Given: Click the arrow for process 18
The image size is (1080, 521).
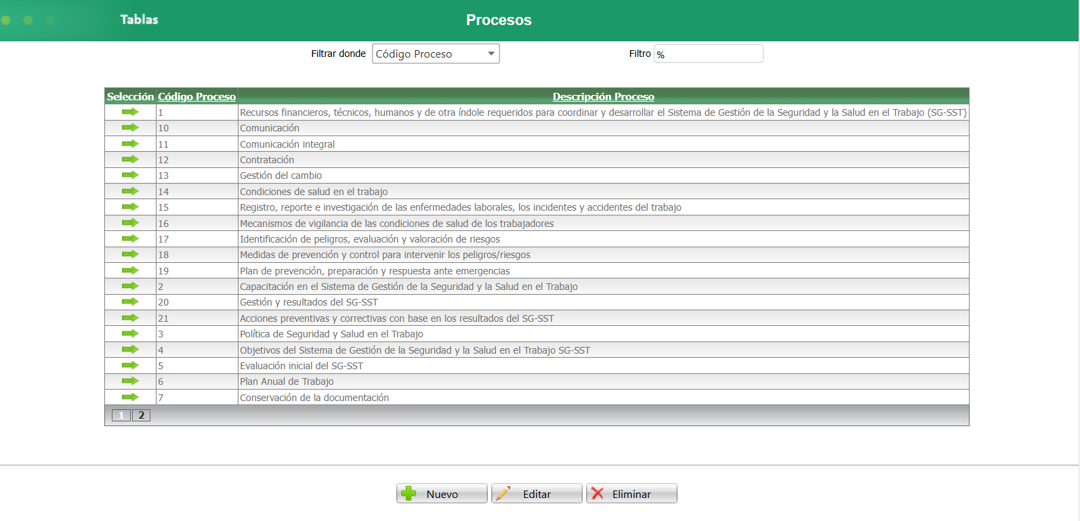Looking at the screenshot, I should pyautogui.click(x=130, y=254).
